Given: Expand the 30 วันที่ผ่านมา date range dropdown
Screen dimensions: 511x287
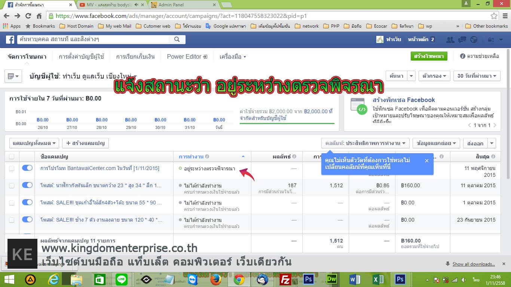Looking at the screenshot, I should 477,76.
